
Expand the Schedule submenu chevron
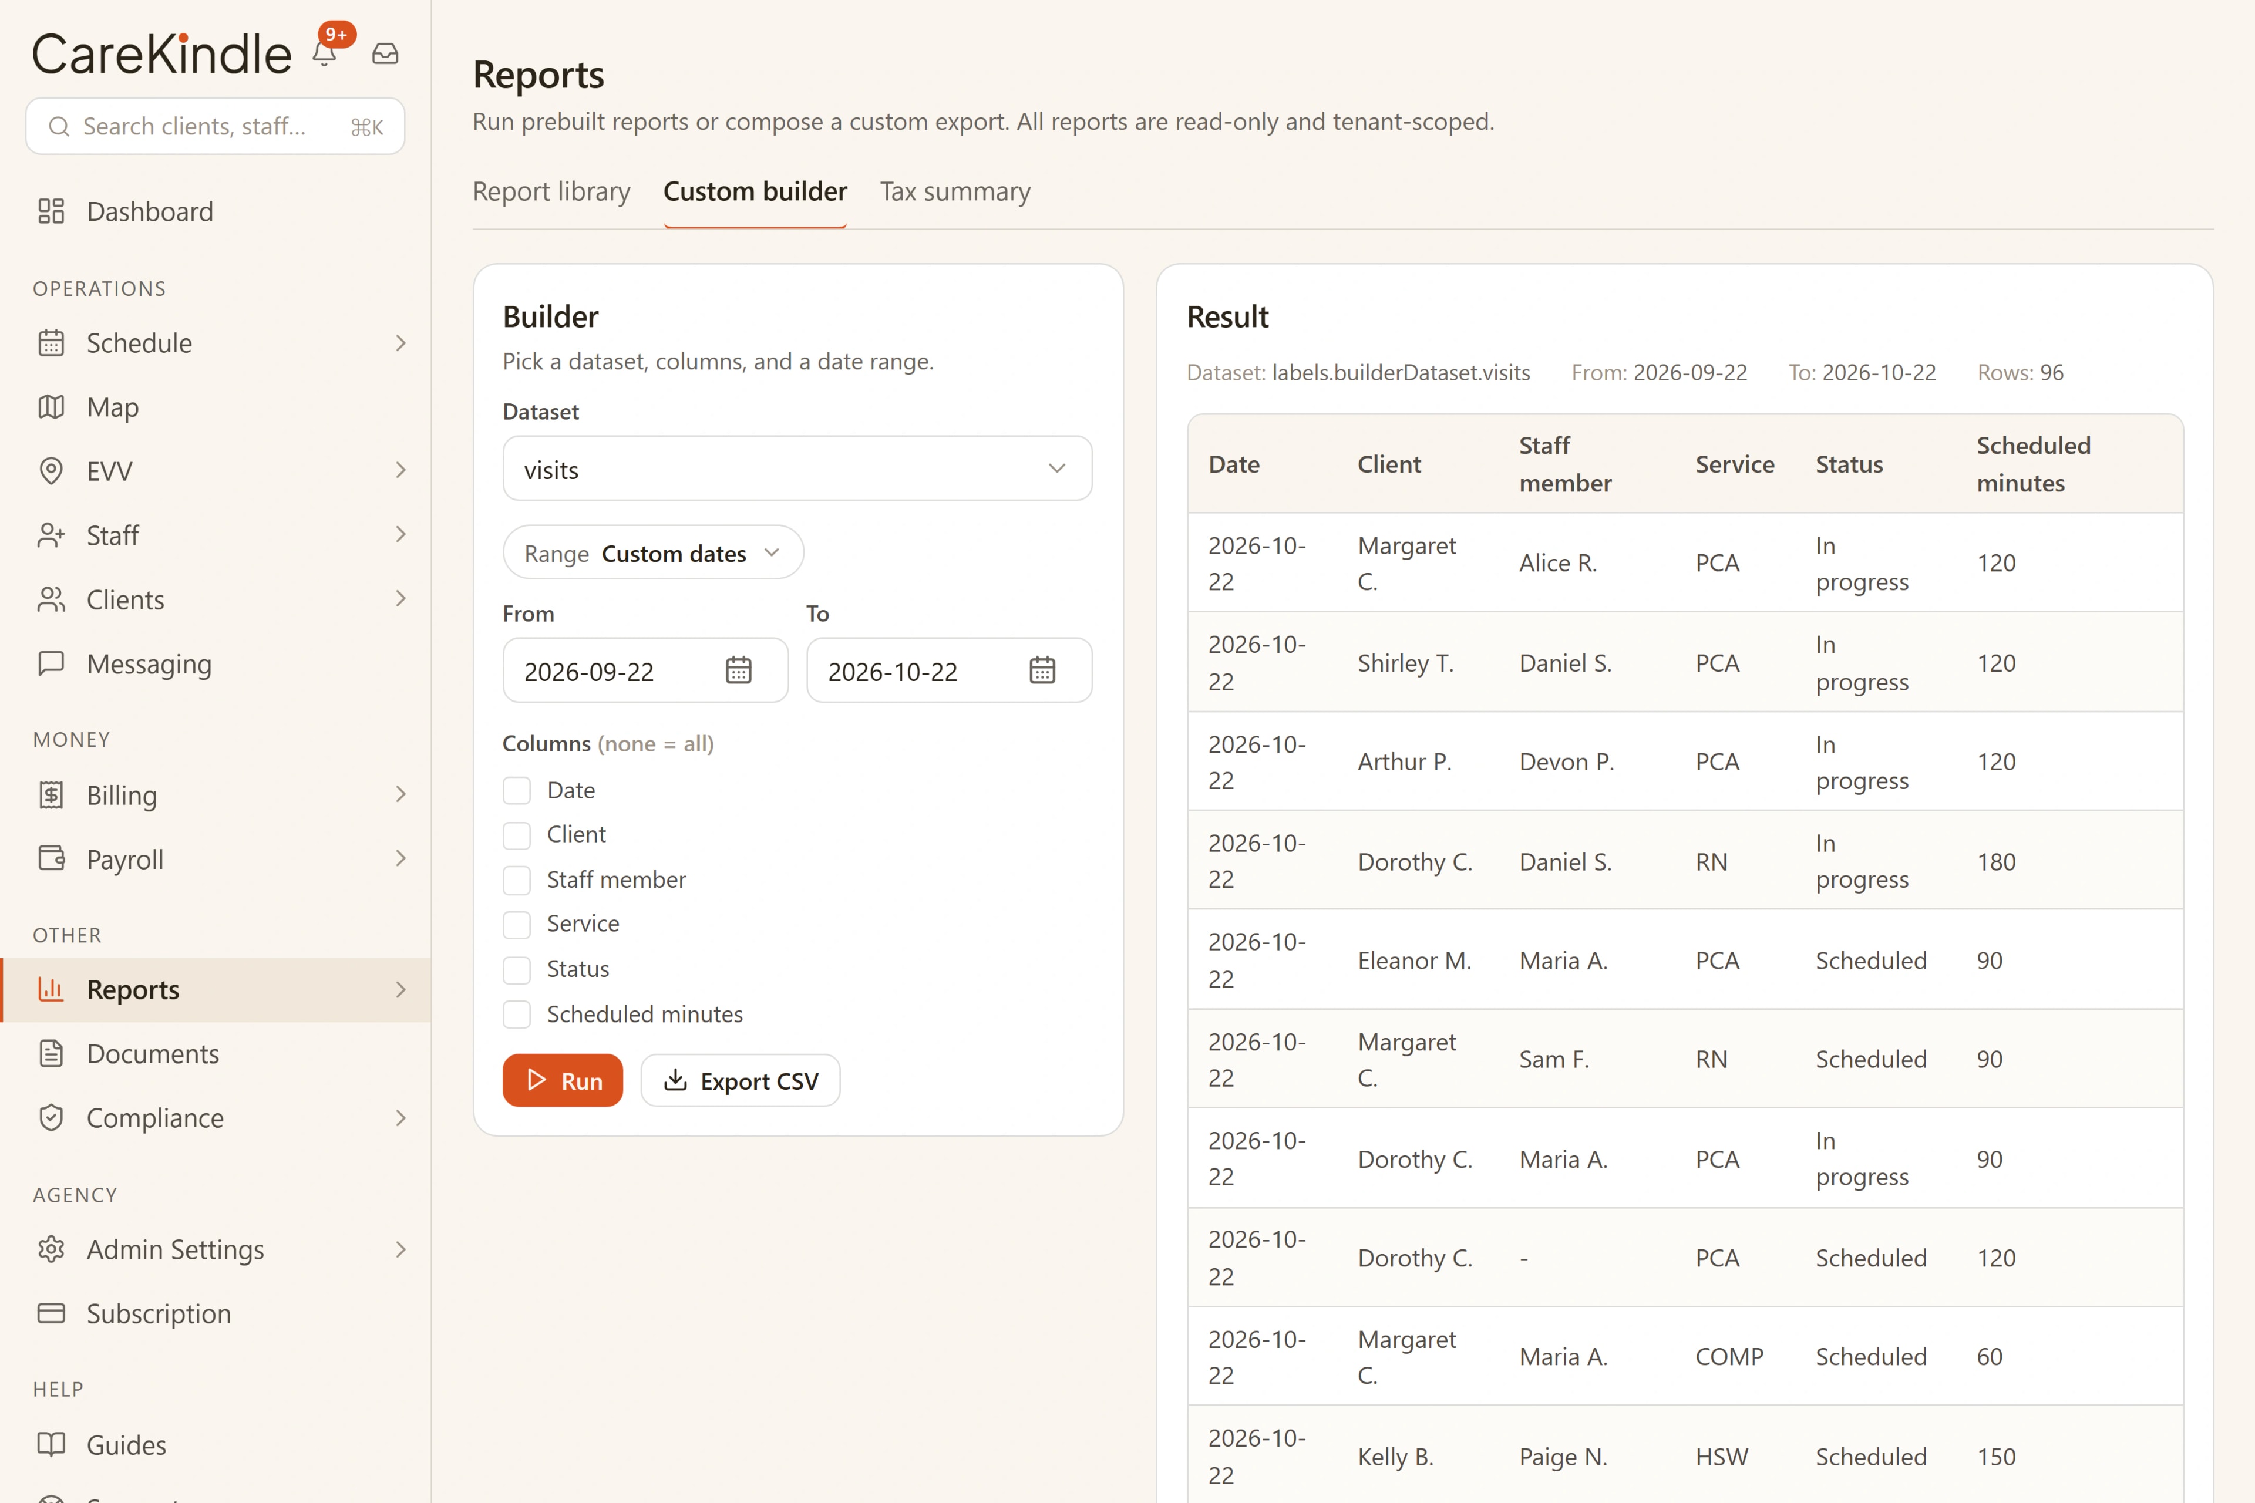400,342
